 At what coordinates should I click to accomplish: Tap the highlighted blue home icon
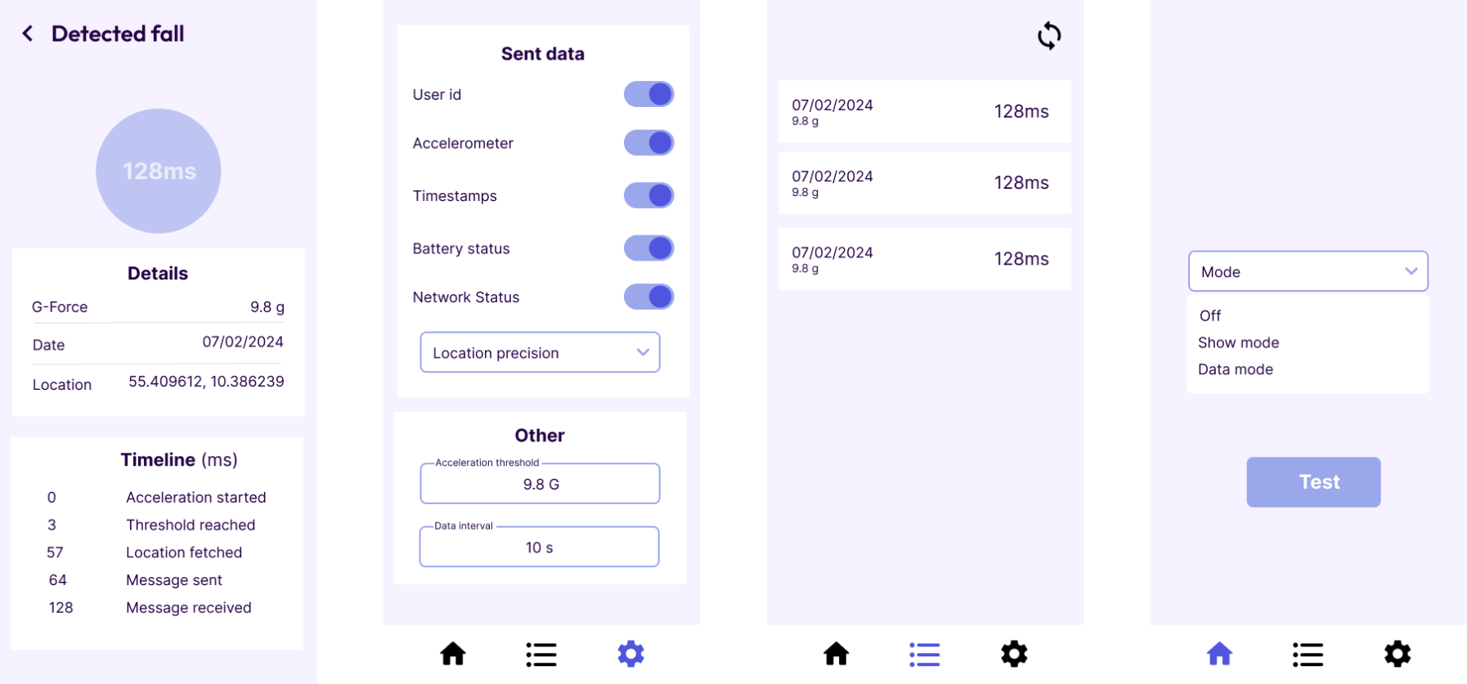pyautogui.click(x=1219, y=654)
